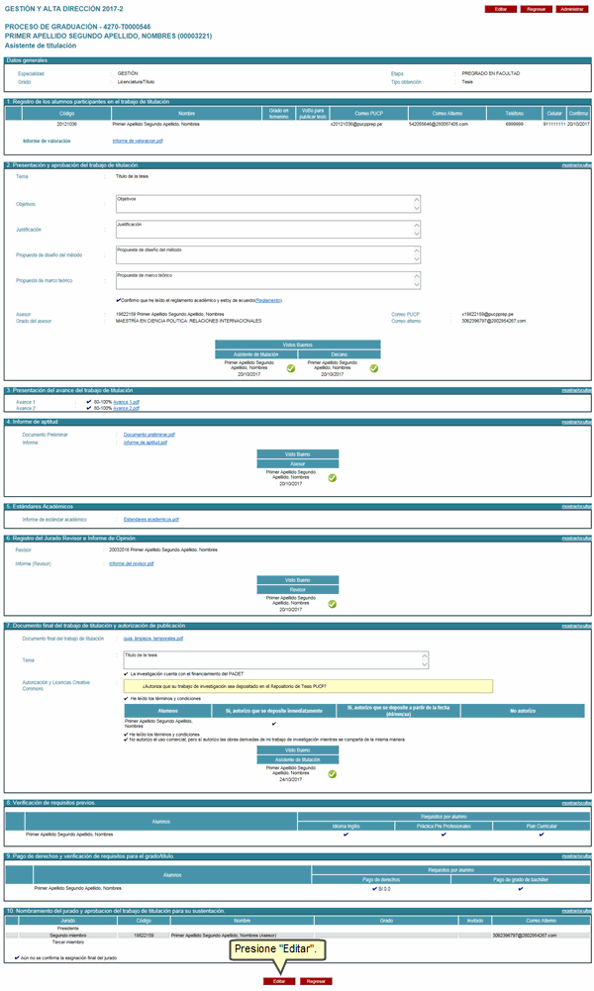This screenshot has width=594, height=991.
Task: Toggle the Plan Curricular checkmark
Action: pos(542,835)
